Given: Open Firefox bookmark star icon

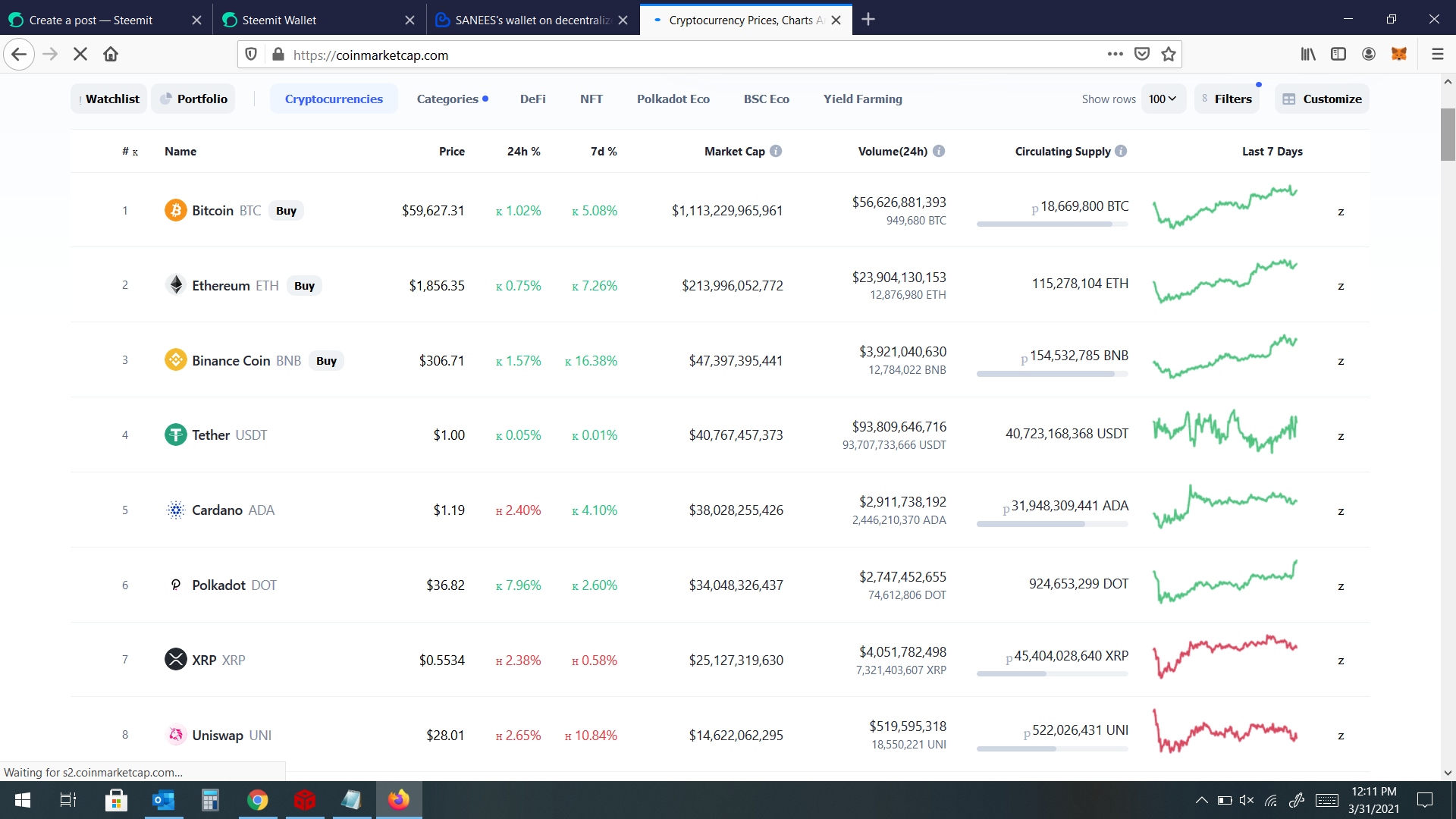Looking at the screenshot, I should (x=1168, y=54).
